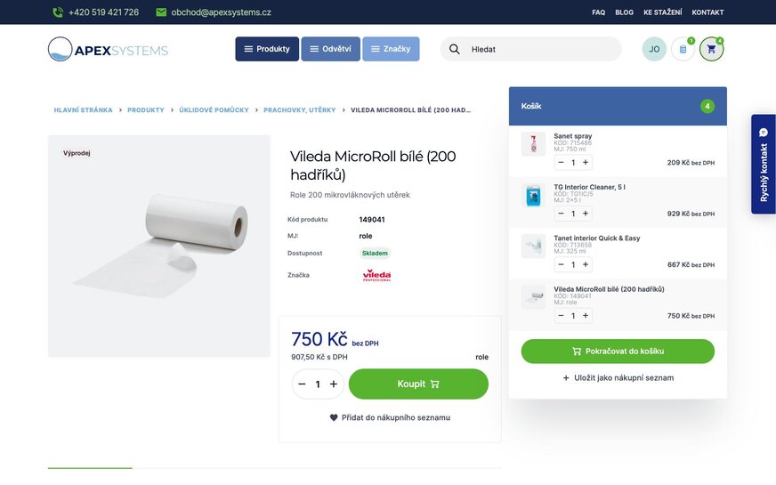Screen dimensions: 776x485
Task: Open the KE STAŽENÍ menu item
Action: (663, 12)
